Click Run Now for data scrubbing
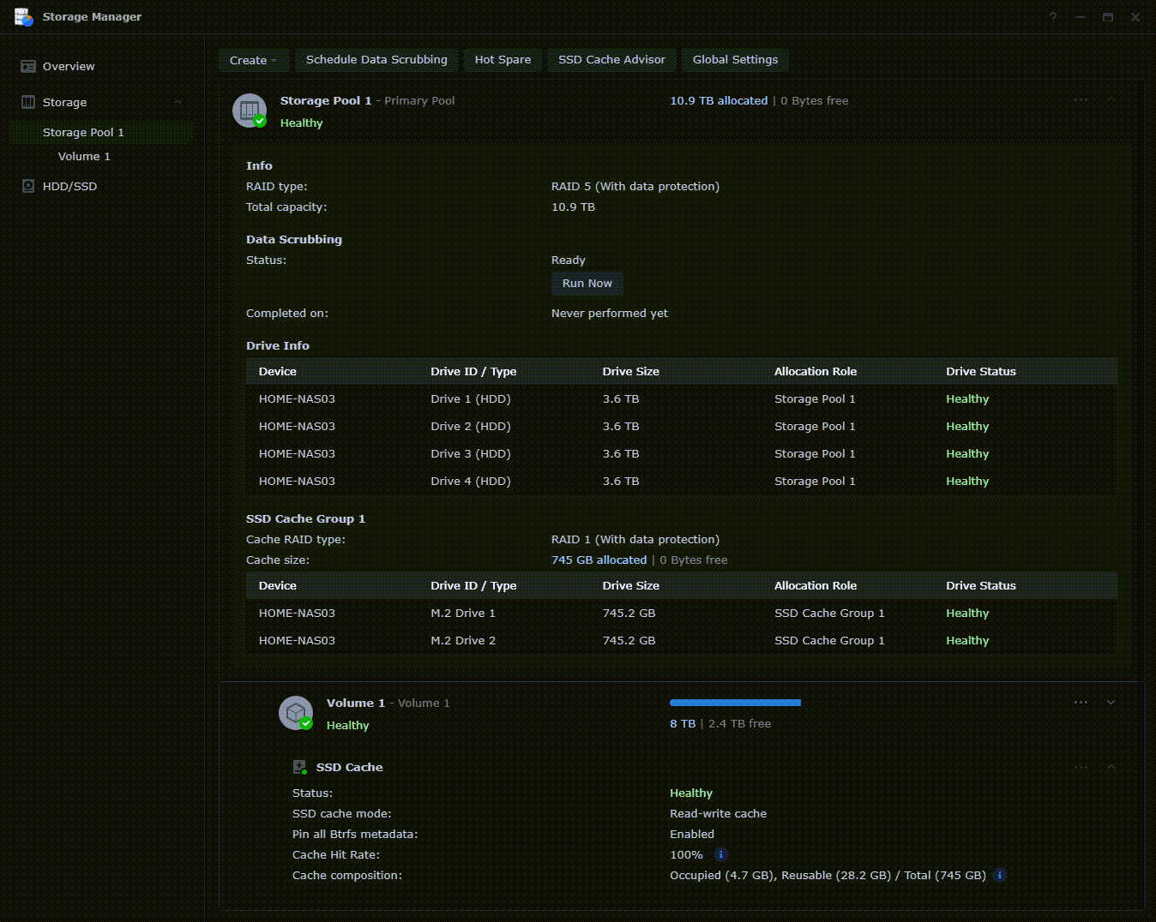This screenshot has height=922, width=1156. tap(587, 283)
